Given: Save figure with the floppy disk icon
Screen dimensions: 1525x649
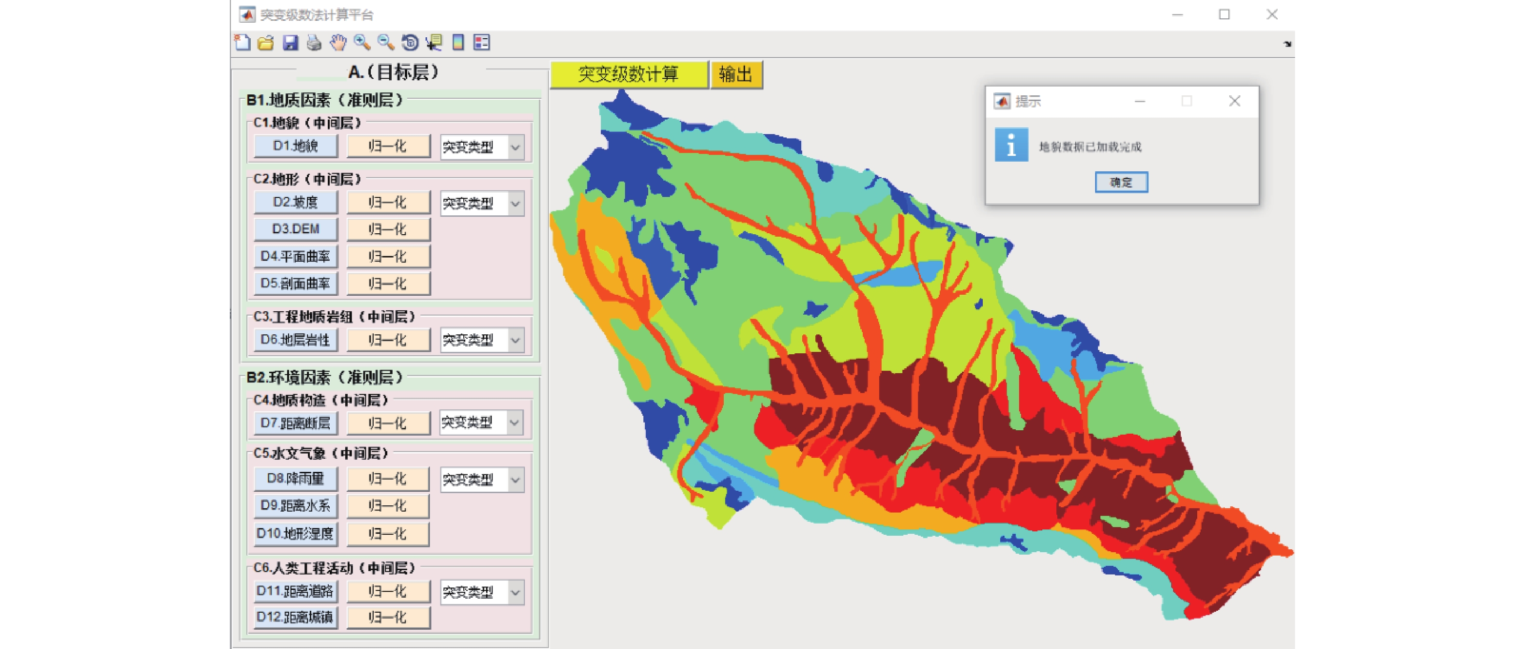Looking at the screenshot, I should point(290,43).
